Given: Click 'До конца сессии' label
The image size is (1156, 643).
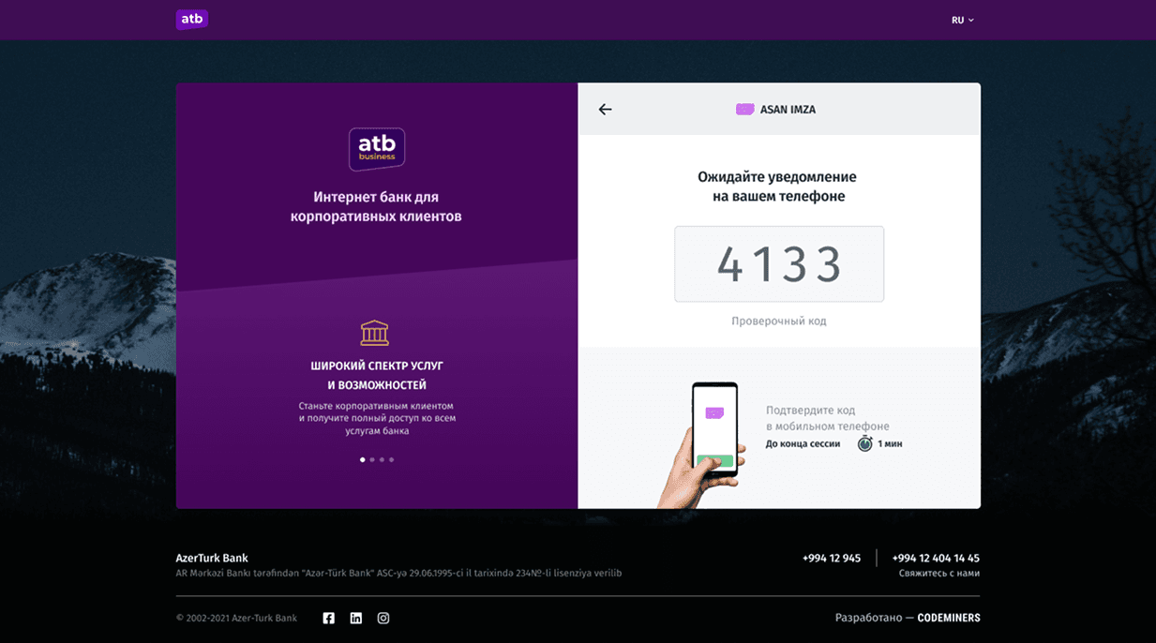Looking at the screenshot, I should 803,444.
